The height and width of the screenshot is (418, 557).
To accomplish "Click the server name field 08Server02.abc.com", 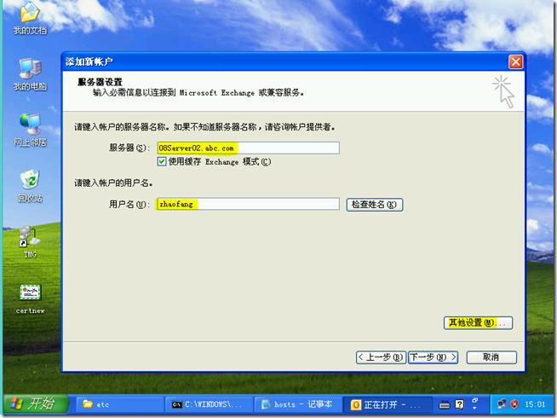I will [x=249, y=148].
